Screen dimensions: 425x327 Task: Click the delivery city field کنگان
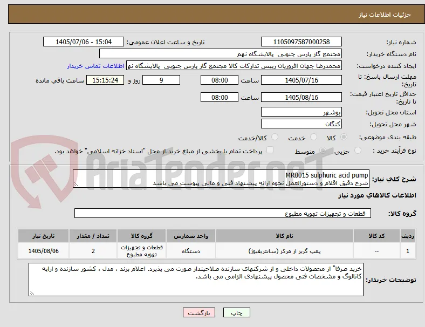pyautogui.click(x=301, y=124)
